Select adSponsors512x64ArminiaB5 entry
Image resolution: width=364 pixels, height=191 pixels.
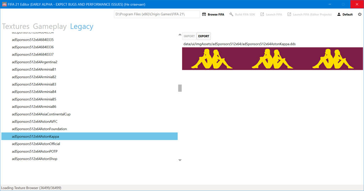point(34,99)
